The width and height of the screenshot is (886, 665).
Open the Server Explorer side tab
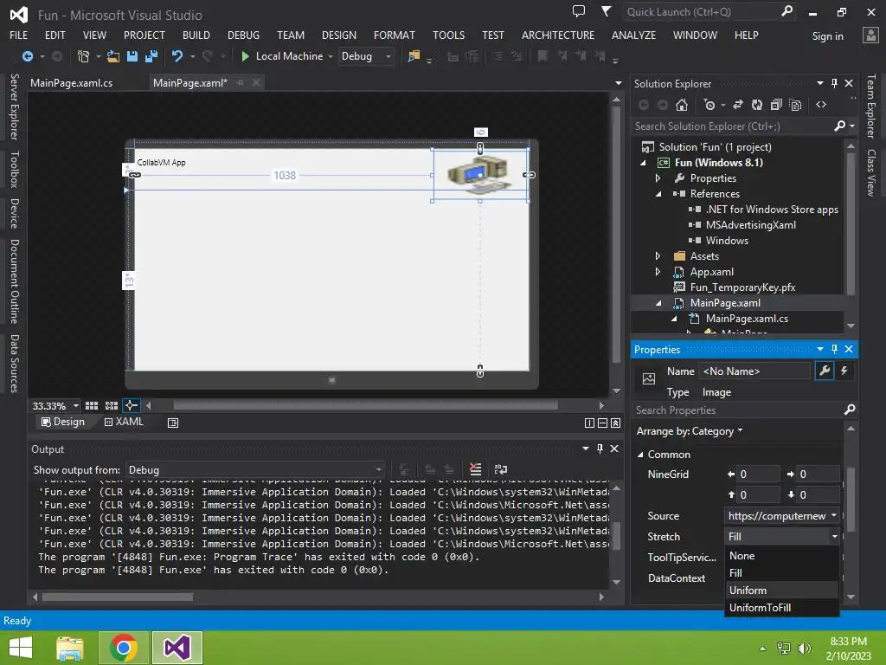15,107
